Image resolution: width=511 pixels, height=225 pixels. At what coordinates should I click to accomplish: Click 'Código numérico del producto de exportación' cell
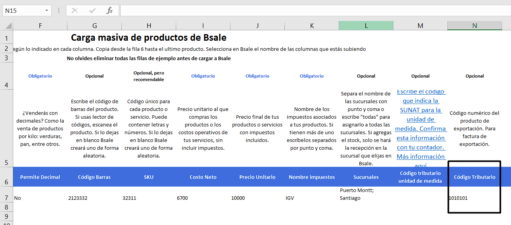[x=475, y=128]
